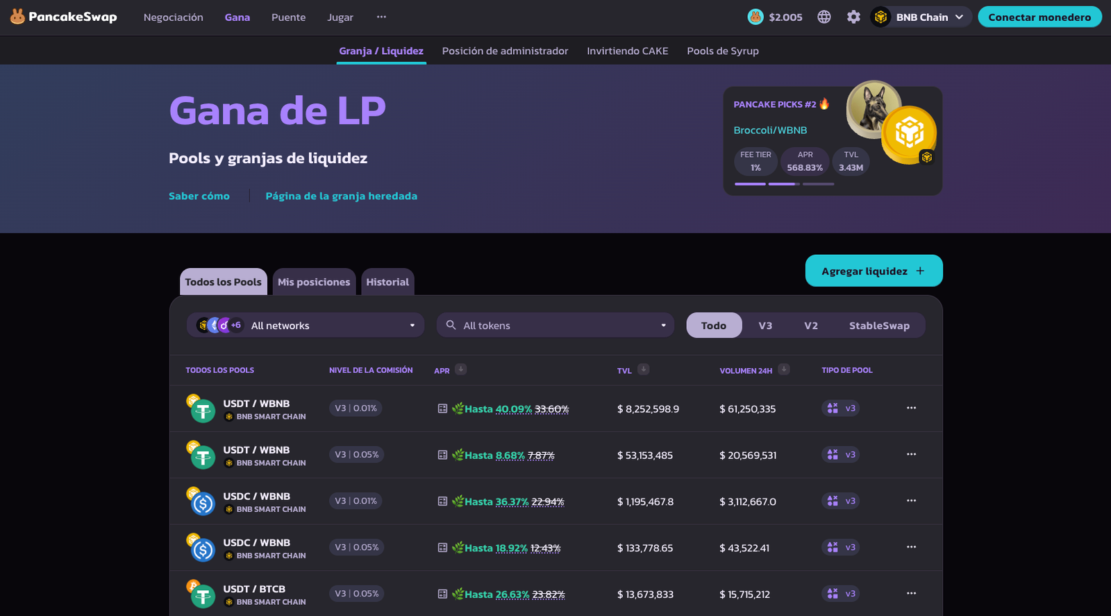
Task: Click Agregar liquidez button
Action: tap(874, 271)
